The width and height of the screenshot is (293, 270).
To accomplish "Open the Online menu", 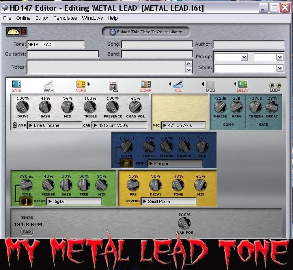I will tap(23, 18).
